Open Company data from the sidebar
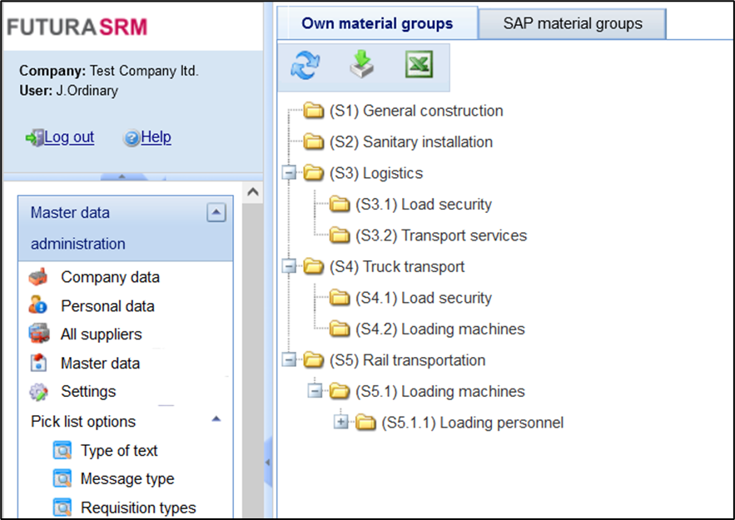 click(110, 277)
